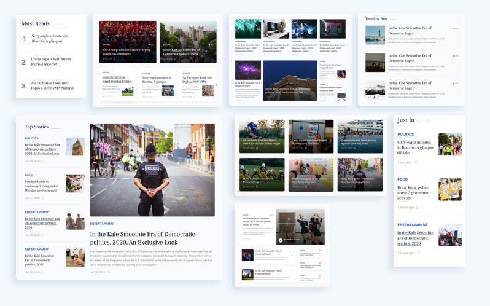Open underlined 'Inspector general report rebukes Comey' link

tap(116, 79)
